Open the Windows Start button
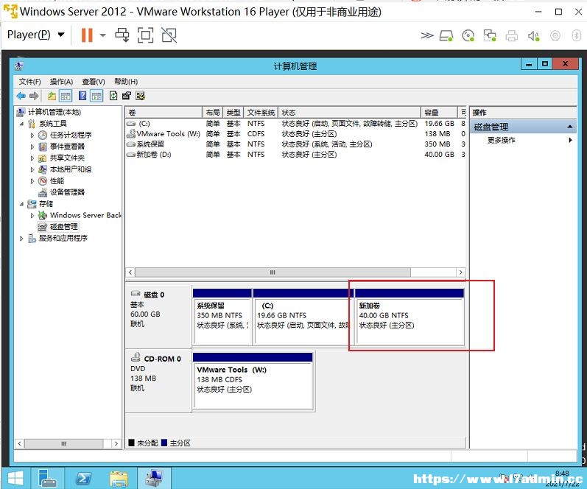This screenshot has width=587, height=489. coord(15,478)
